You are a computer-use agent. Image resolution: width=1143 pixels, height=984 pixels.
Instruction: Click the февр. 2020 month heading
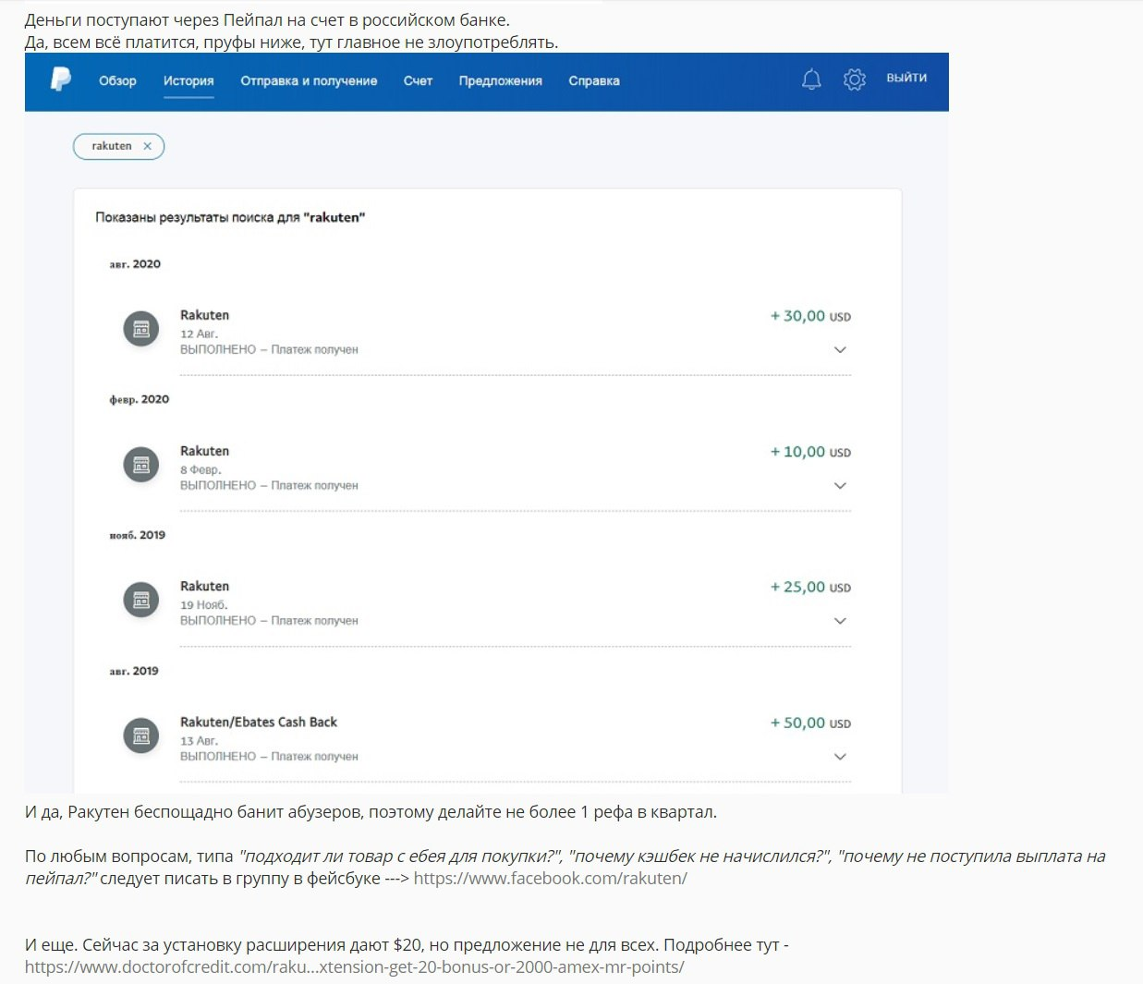pos(140,399)
